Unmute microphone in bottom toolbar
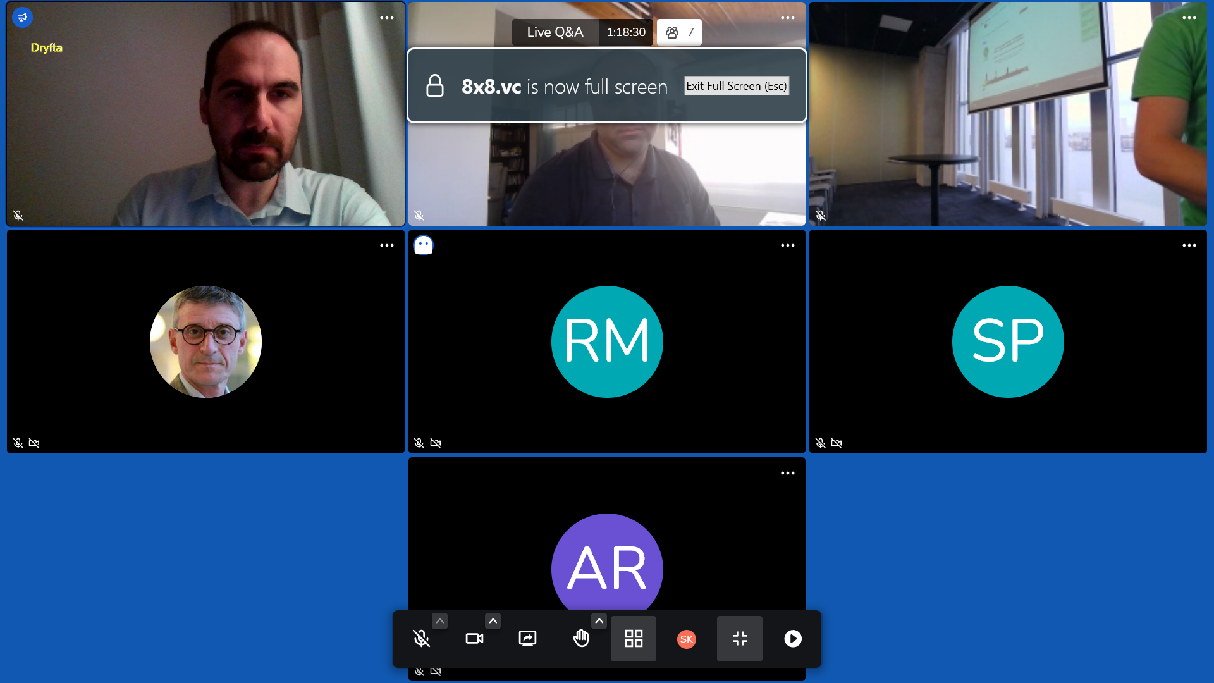The image size is (1214, 683). [421, 639]
